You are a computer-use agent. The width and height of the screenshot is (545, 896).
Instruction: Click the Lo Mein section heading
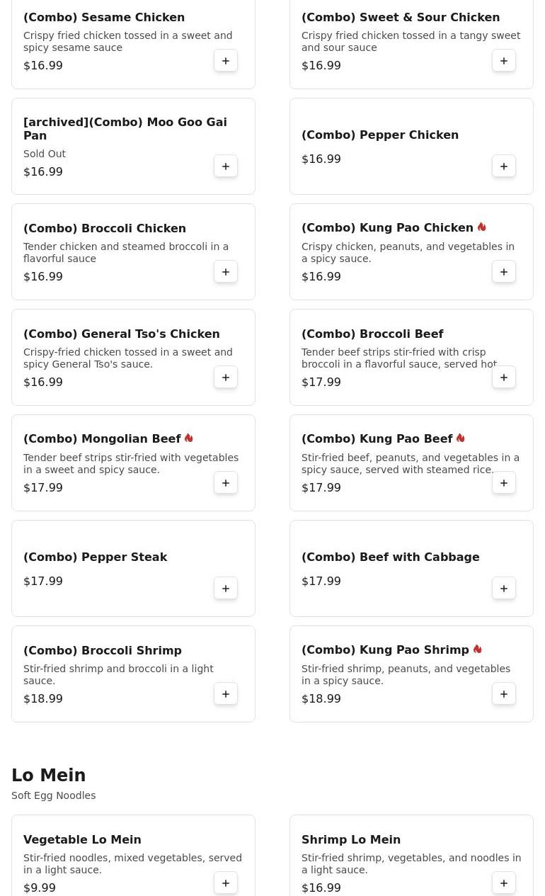[x=49, y=776]
